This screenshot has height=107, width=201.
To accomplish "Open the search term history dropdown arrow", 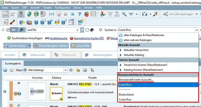I will [x=82, y=30].
